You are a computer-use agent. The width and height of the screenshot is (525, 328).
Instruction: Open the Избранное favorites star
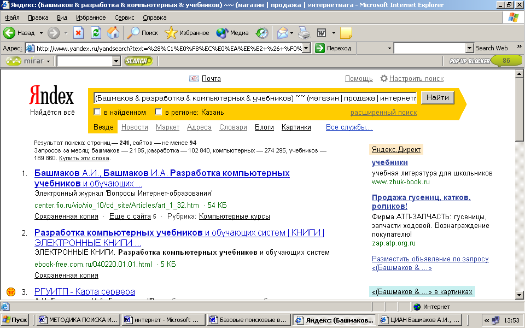[x=187, y=33]
